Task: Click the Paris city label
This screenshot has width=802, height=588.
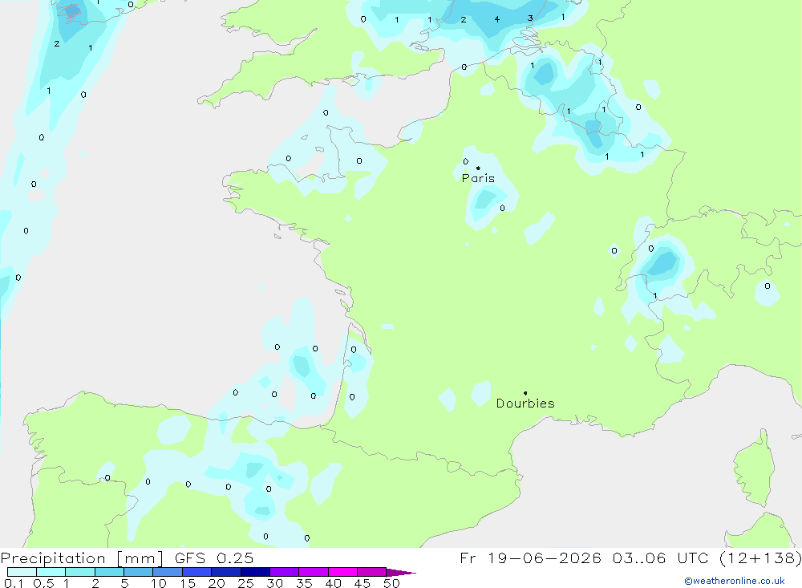Action: [478, 178]
